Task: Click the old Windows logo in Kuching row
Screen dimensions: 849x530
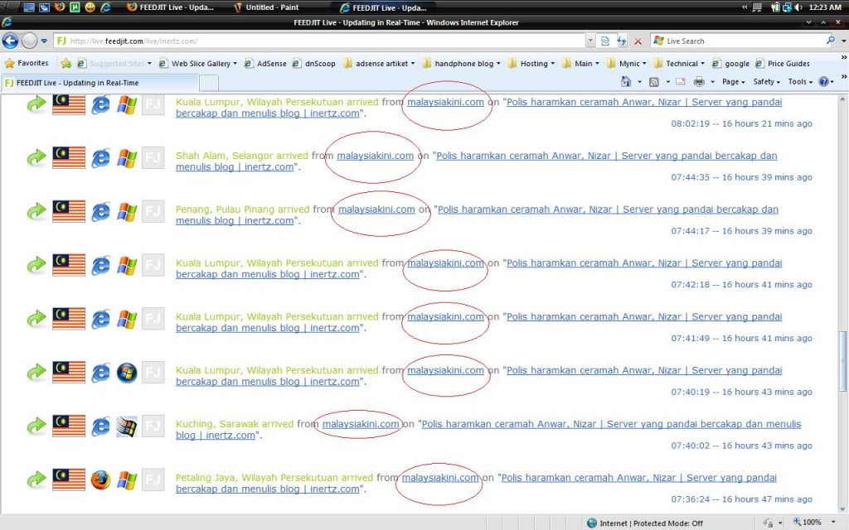Action: tap(127, 426)
